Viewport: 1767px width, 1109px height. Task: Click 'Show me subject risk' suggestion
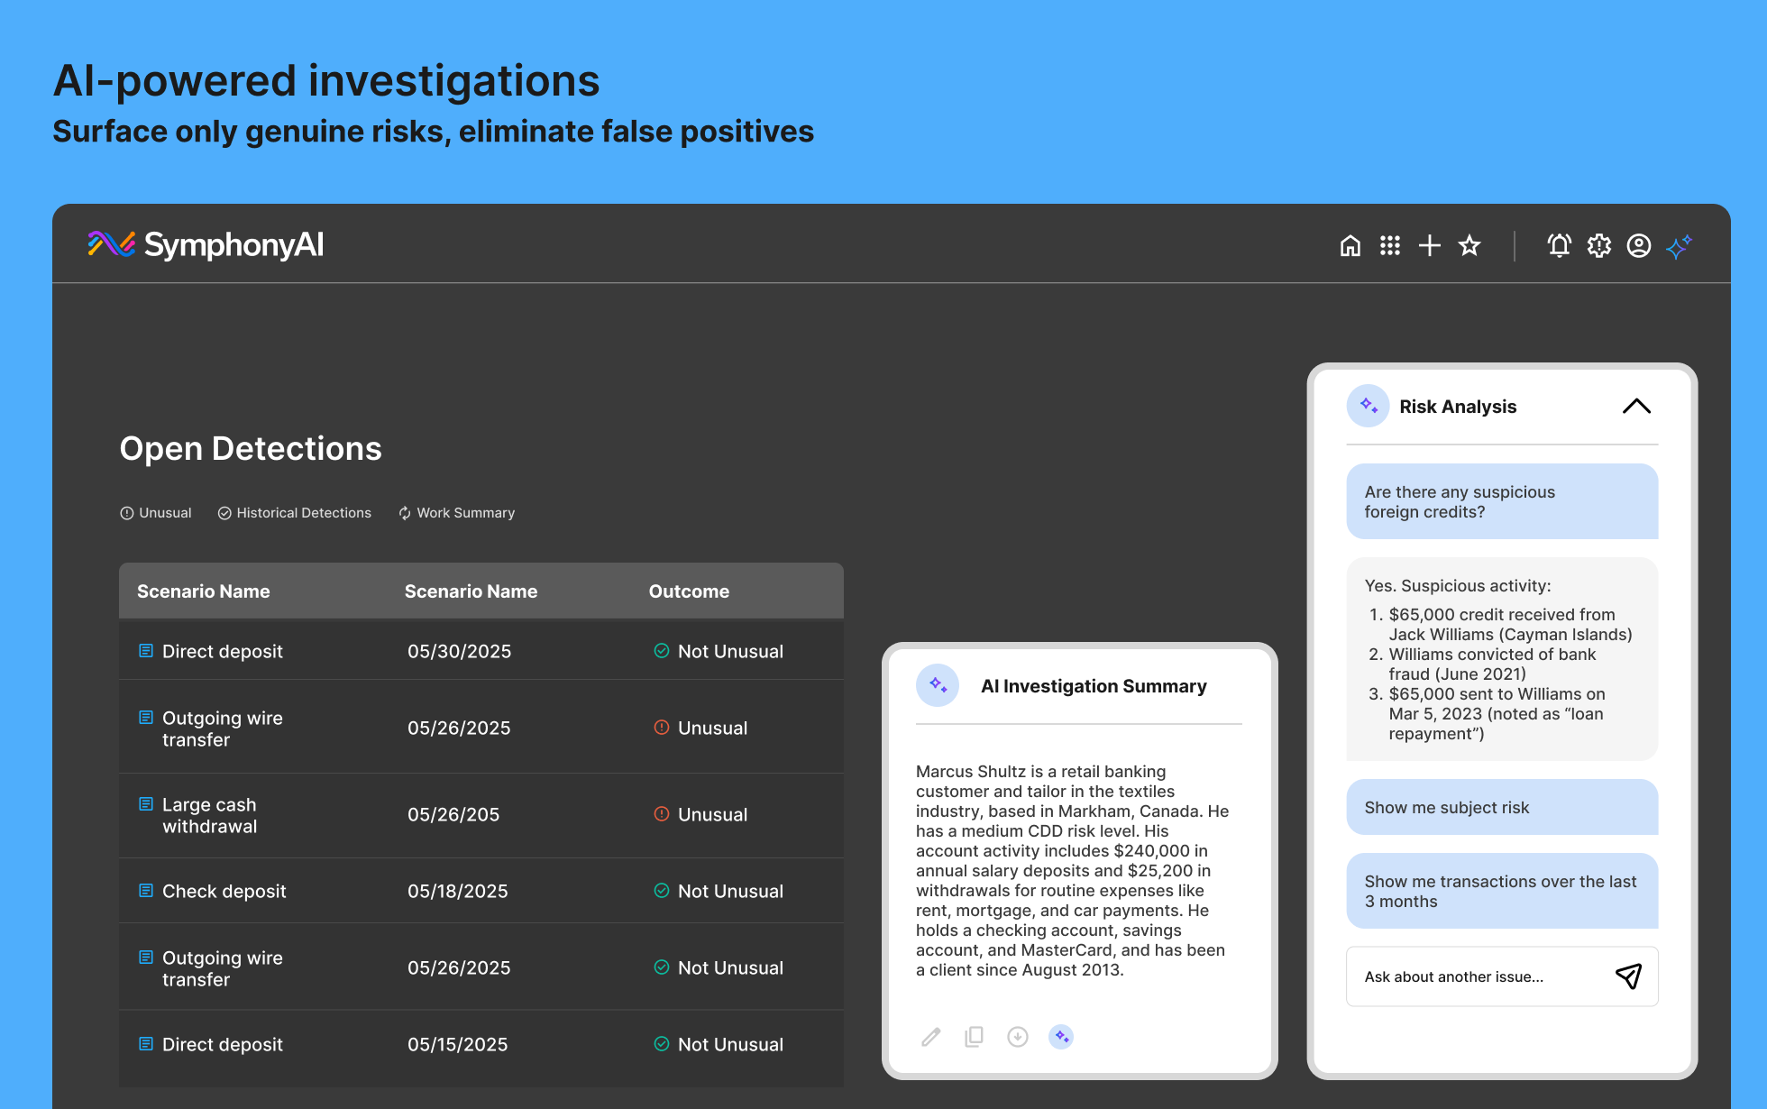click(x=1501, y=807)
